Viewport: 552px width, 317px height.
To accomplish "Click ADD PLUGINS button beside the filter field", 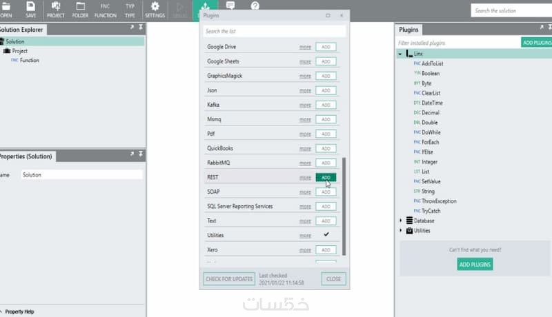I will (537, 43).
